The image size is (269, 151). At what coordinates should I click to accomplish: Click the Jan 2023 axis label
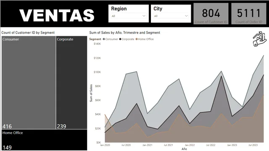tap(232, 145)
